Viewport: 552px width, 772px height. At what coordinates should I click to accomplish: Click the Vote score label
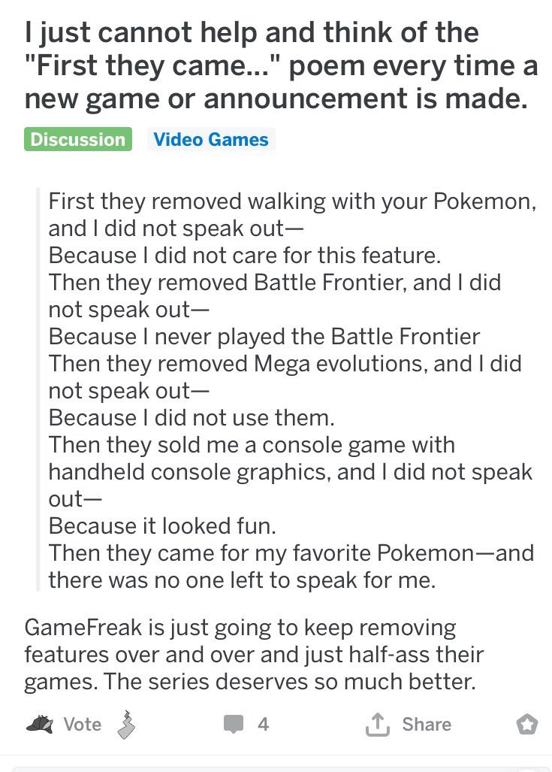(x=82, y=724)
